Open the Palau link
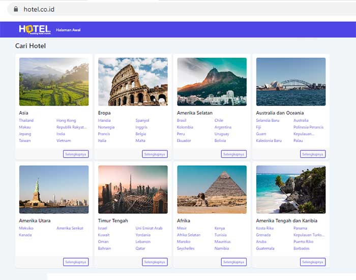 pos(298,140)
